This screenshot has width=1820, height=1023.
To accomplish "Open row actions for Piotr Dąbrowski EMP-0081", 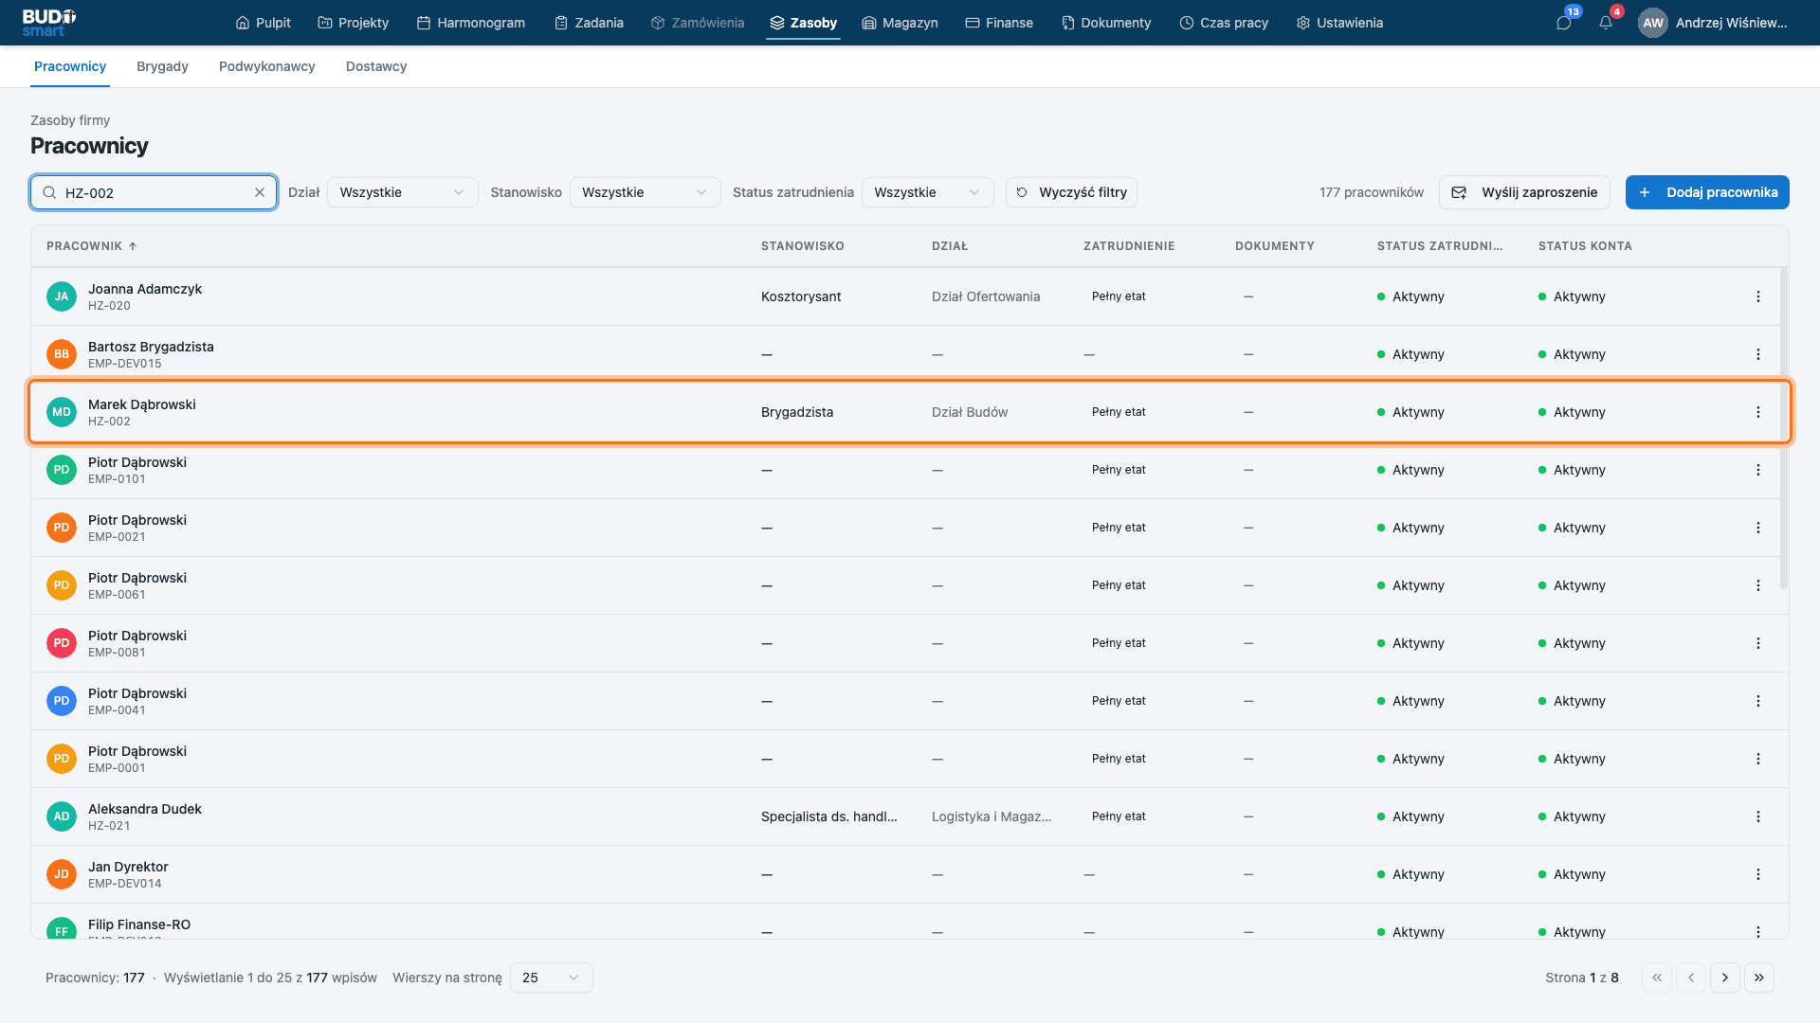I will [x=1758, y=643].
